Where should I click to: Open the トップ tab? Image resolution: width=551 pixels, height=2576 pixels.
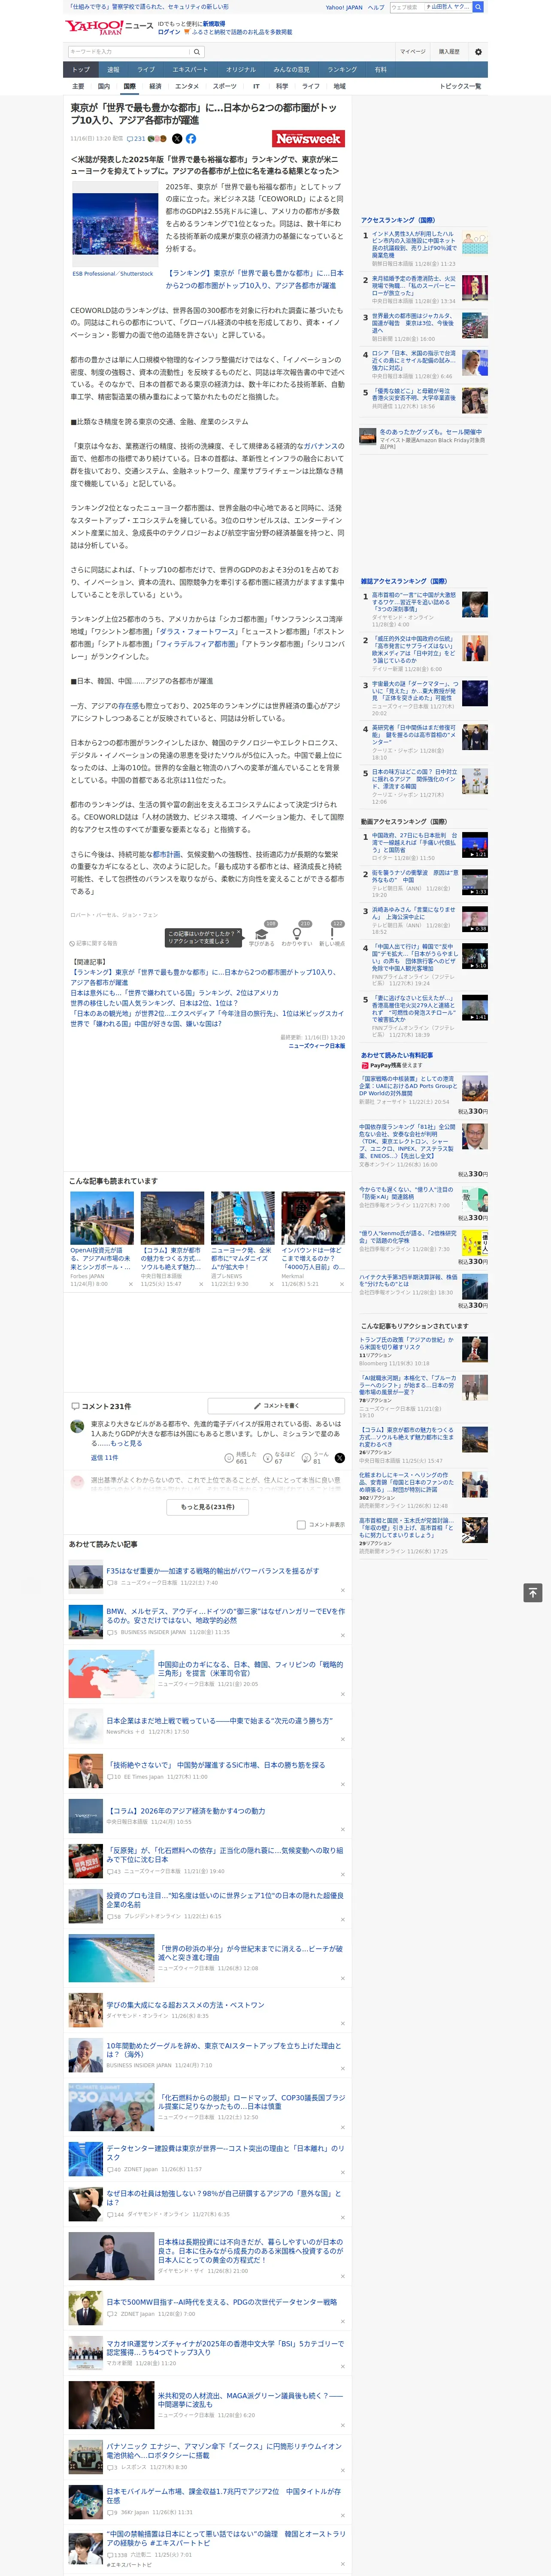click(81, 69)
